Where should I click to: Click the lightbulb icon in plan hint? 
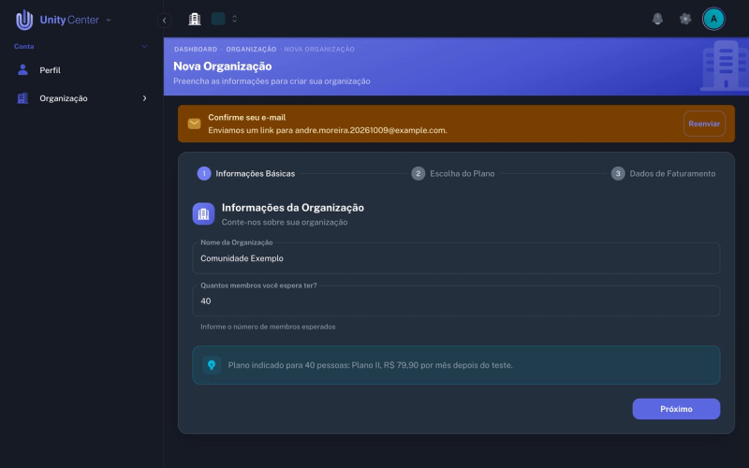point(212,365)
